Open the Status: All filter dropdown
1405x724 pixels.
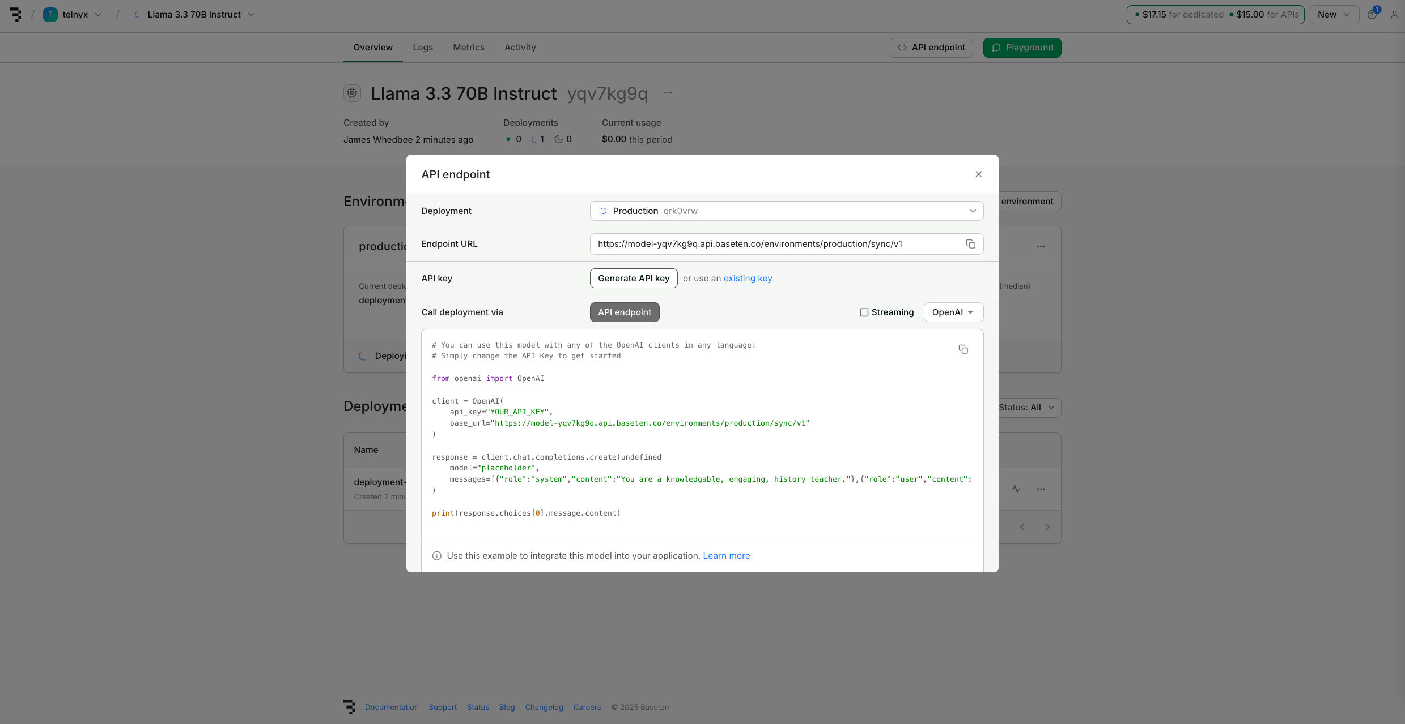coord(1025,407)
